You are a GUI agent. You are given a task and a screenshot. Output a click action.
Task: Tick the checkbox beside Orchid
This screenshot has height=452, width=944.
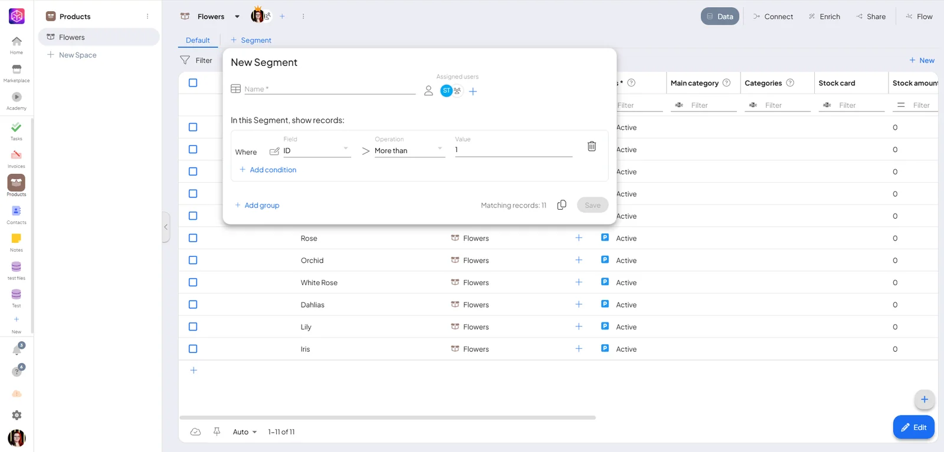pyautogui.click(x=193, y=260)
